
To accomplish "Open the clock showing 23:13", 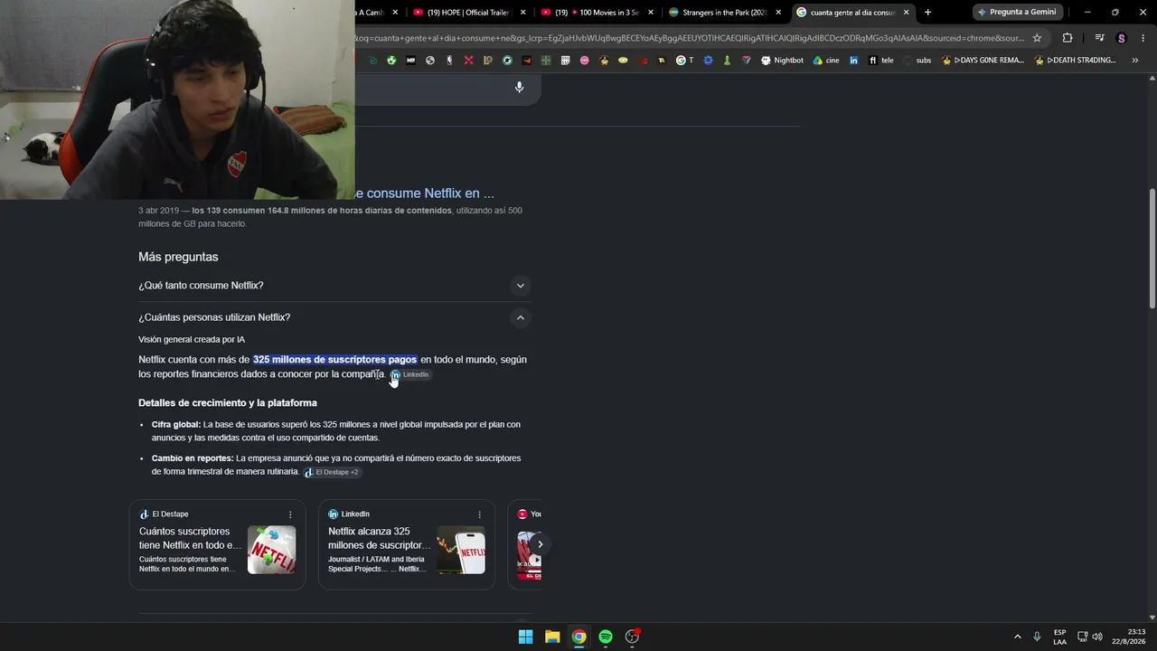I will 1129,637.
